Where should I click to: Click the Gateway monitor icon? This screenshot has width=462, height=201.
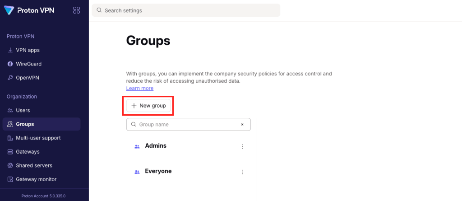click(x=10, y=179)
